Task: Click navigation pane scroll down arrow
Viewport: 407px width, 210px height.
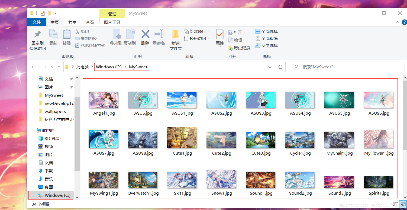Action: click(77, 197)
